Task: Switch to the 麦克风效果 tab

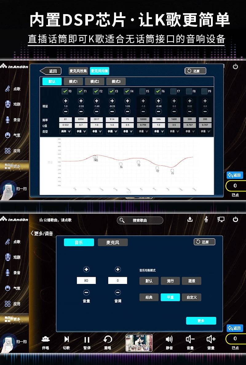Action: pyautogui.click(x=78, y=71)
